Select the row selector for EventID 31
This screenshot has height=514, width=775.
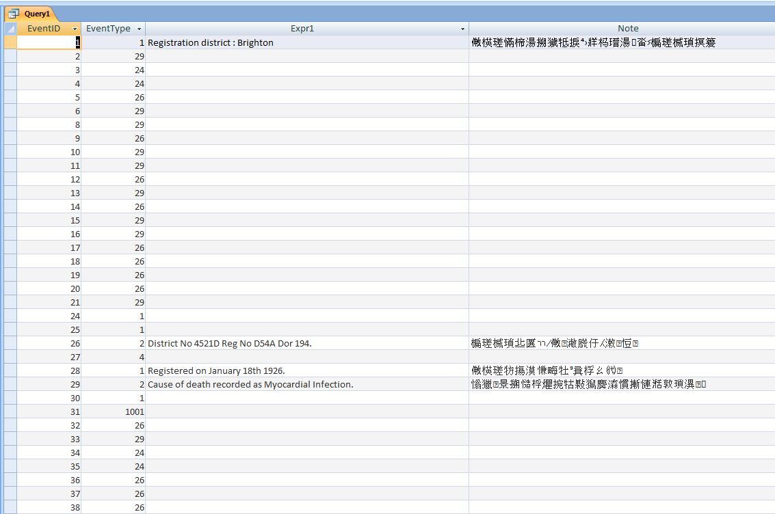point(10,411)
